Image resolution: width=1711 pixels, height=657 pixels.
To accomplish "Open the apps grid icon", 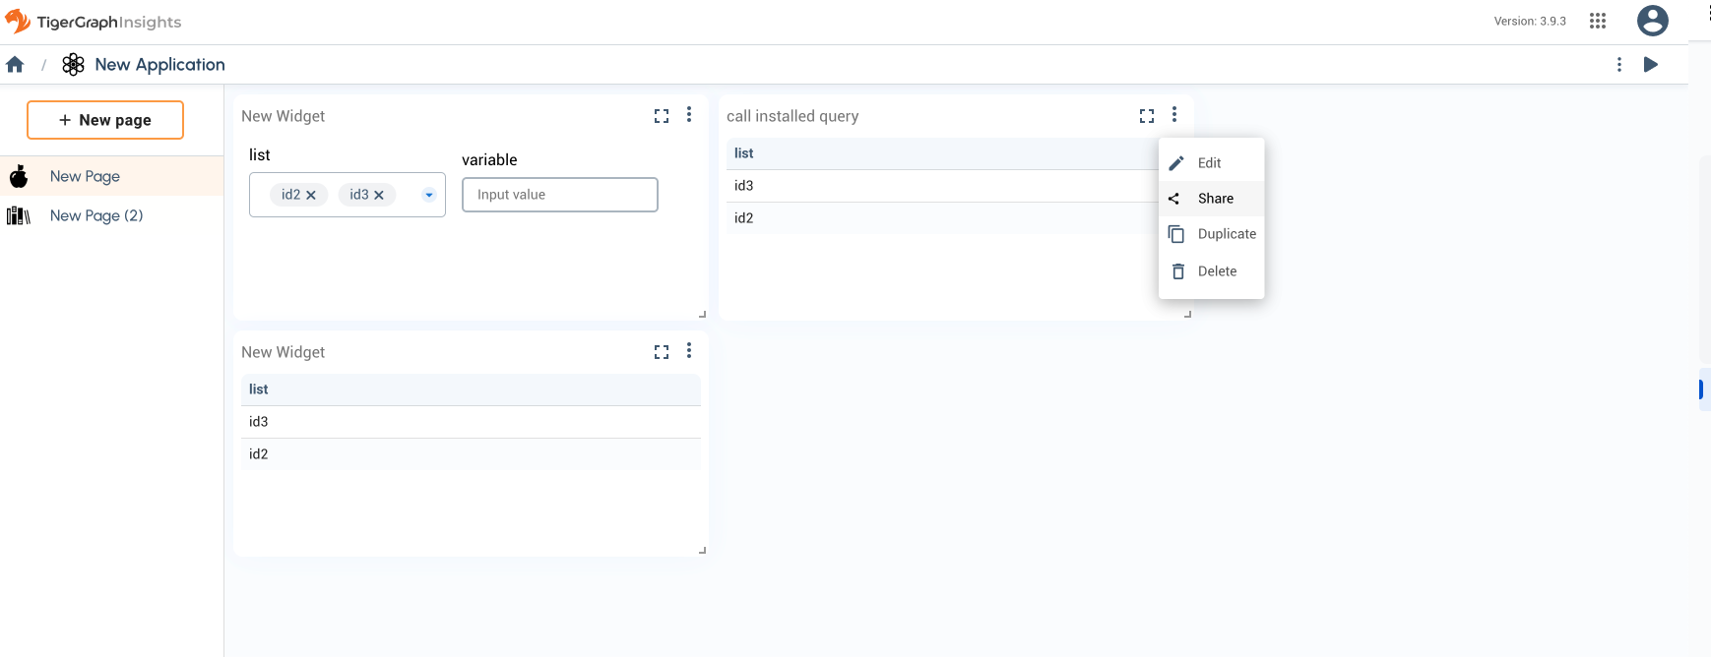I will 1598,21.
